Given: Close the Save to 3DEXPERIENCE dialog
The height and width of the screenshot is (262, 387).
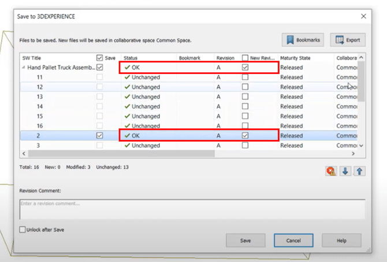Looking at the screenshot, I should click(363, 16).
